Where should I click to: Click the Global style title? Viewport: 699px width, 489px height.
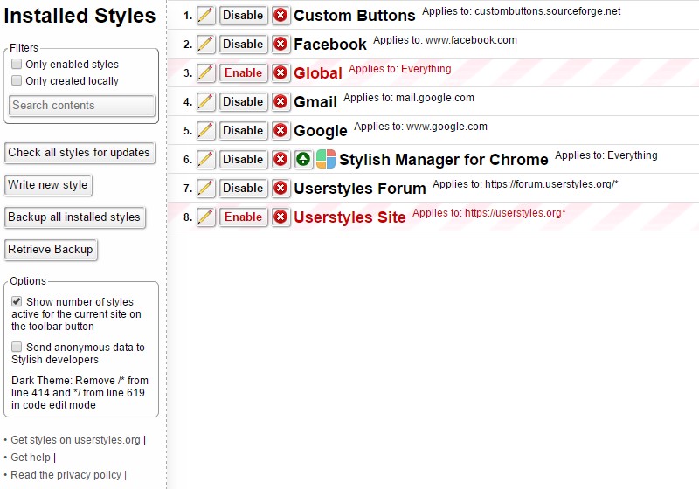click(x=318, y=73)
